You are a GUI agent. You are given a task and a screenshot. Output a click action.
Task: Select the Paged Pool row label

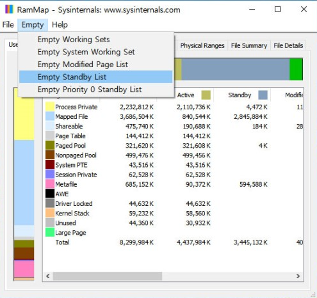tap(70, 146)
